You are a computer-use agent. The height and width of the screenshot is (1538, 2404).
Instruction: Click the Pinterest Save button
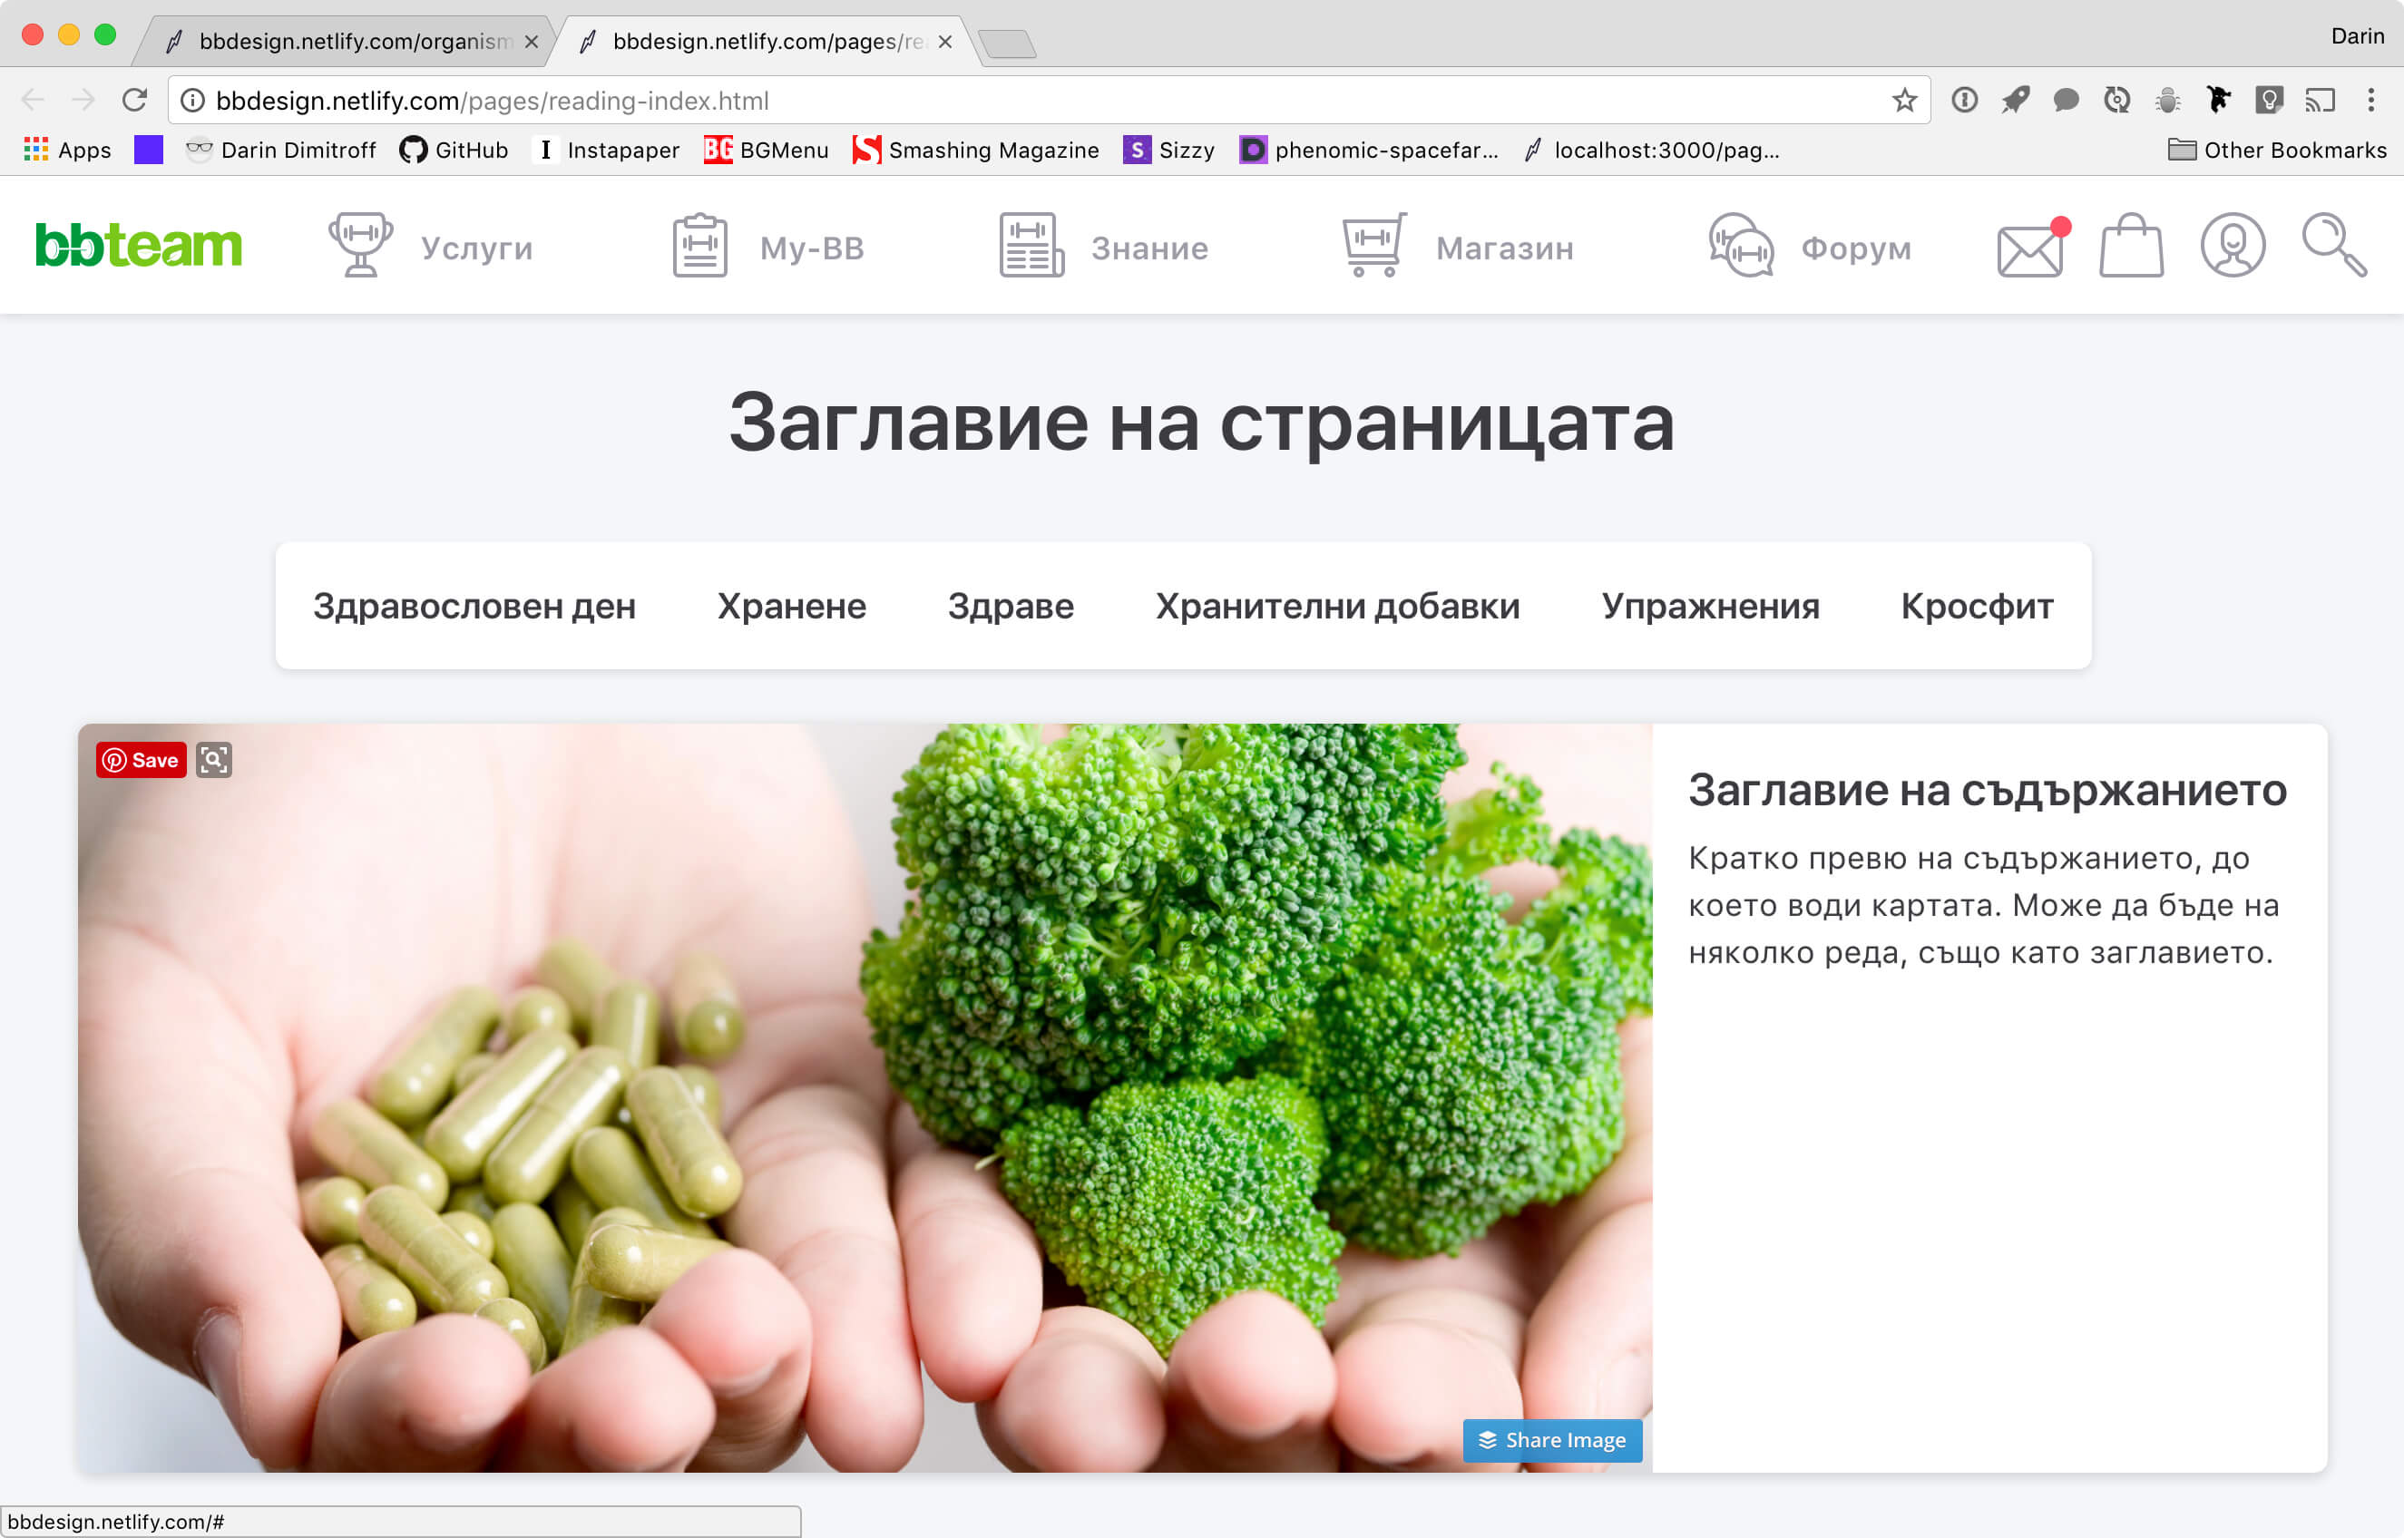coord(141,760)
